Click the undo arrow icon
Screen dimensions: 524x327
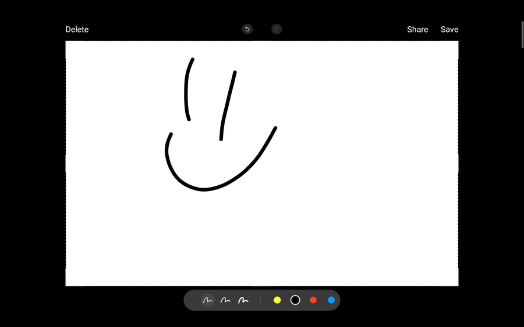tap(247, 29)
